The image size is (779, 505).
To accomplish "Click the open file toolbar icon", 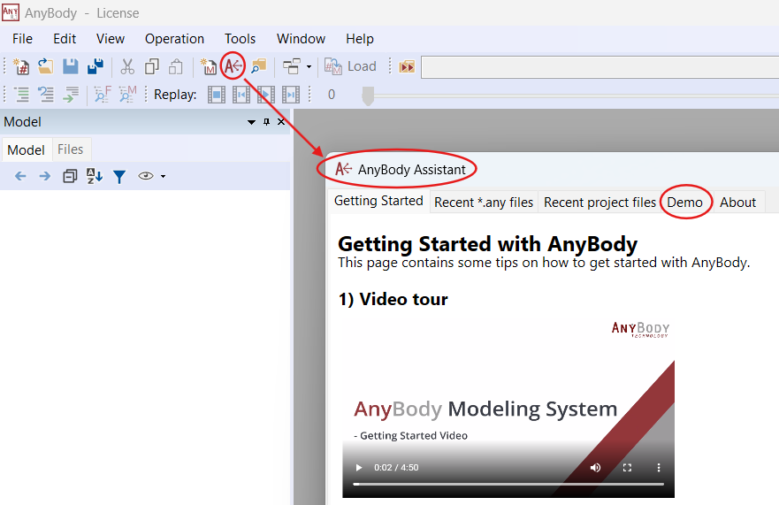I will (x=45, y=66).
